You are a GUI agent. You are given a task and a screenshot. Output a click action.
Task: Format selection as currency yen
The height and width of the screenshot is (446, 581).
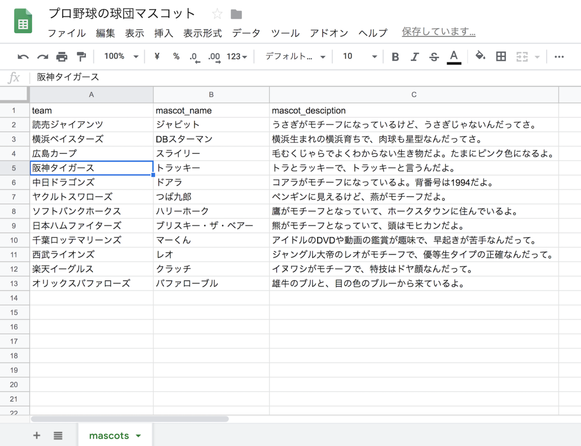157,57
